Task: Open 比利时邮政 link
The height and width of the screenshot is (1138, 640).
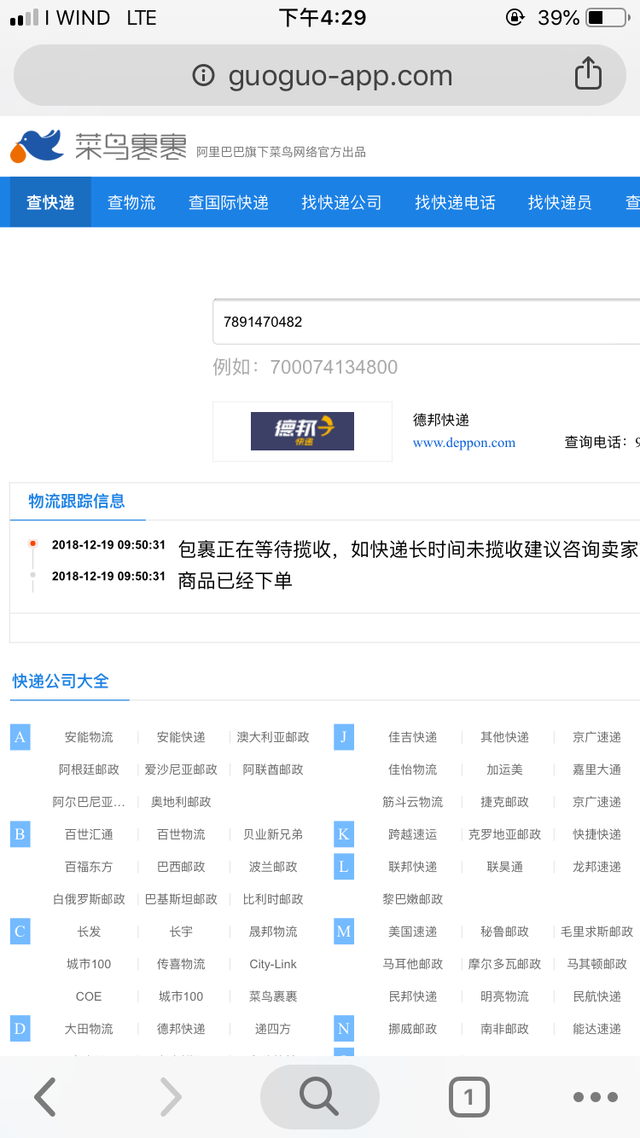Action: [x=273, y=899]
